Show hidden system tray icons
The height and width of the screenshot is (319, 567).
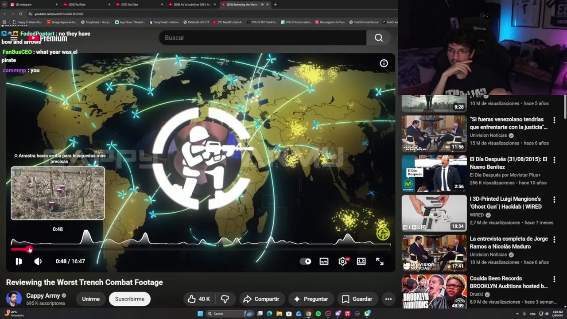pyautogui.click(x=517, y=314)
